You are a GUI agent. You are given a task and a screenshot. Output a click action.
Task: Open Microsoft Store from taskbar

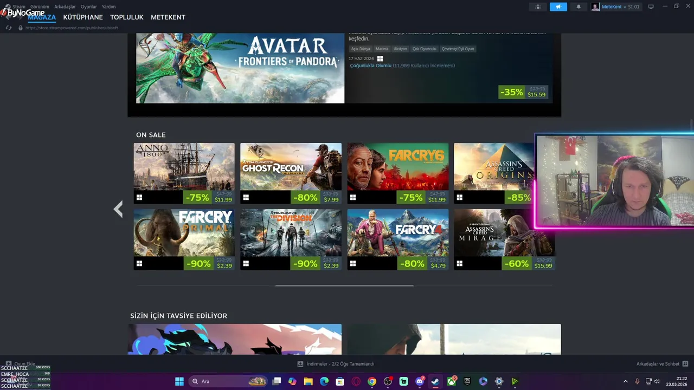[340, 381]
